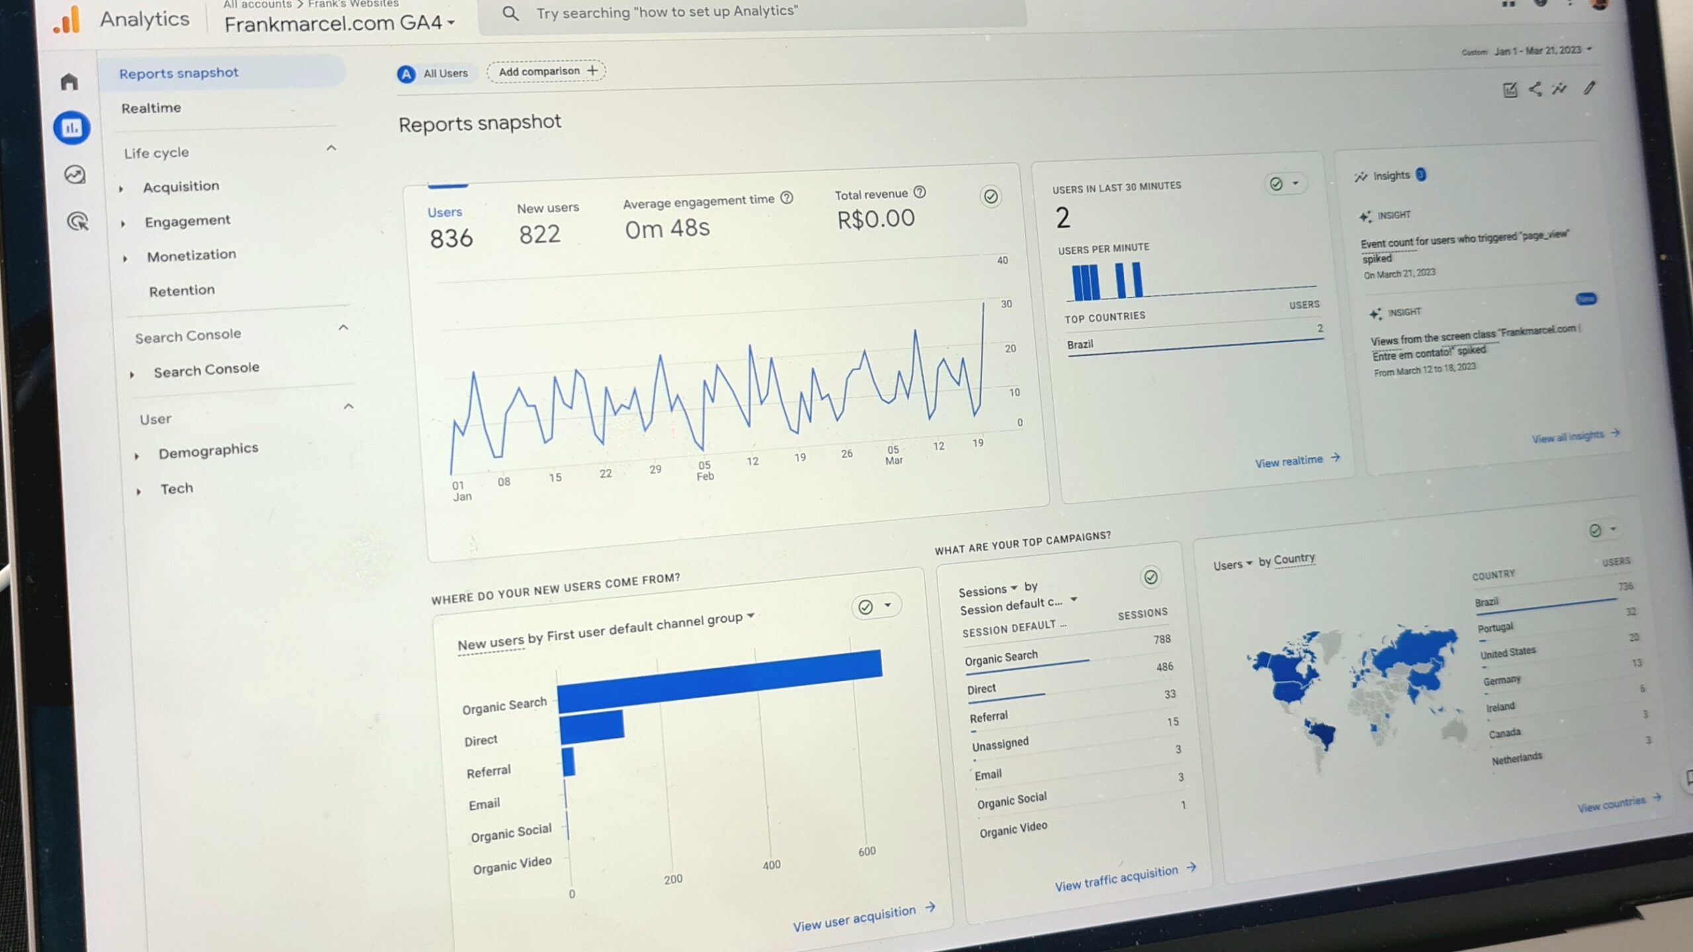
Task: Select the Reports icon in sidebar
Action: (71, 128)
